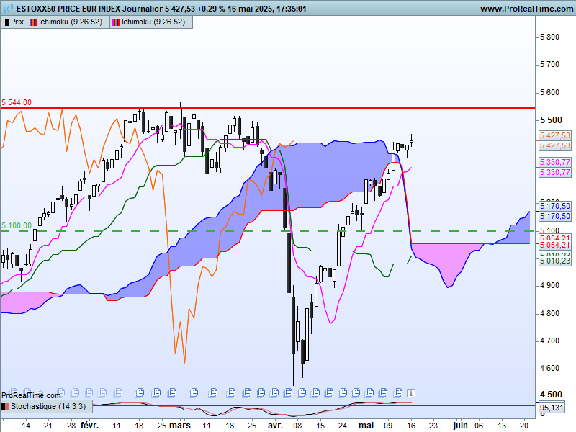Click the mai month label on time axis
The image size is (576, 432).
[x=366, y=426]
